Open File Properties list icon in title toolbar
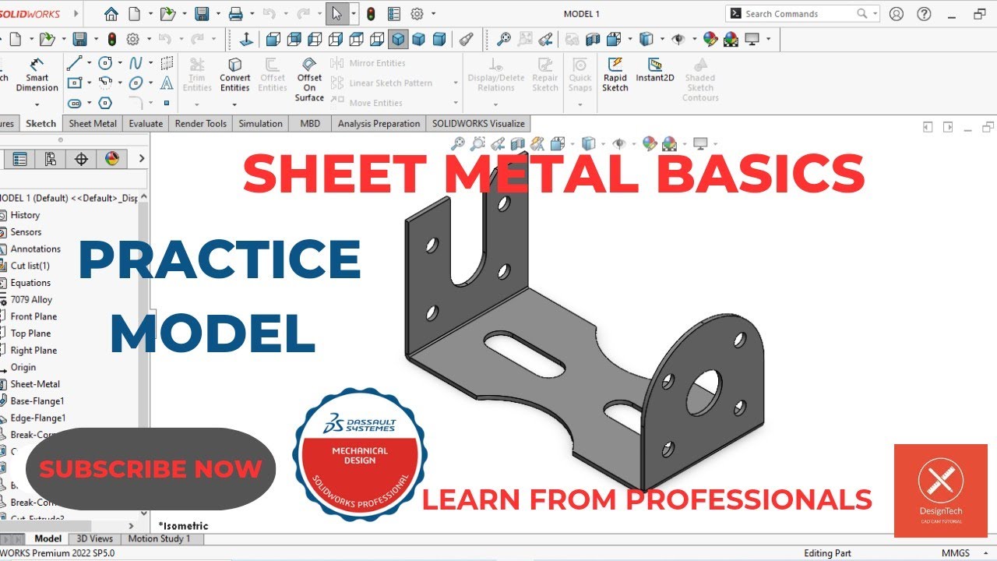Screen dimensions: 997x561 pos(394,14)
